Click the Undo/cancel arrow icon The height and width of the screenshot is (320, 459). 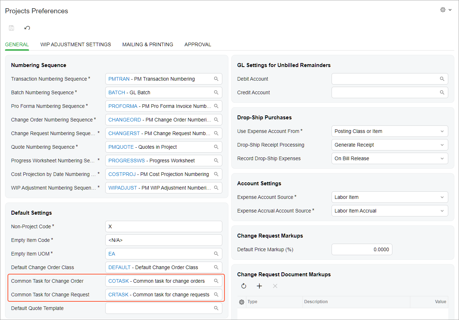pyautogui.click(x=27, y=28)
